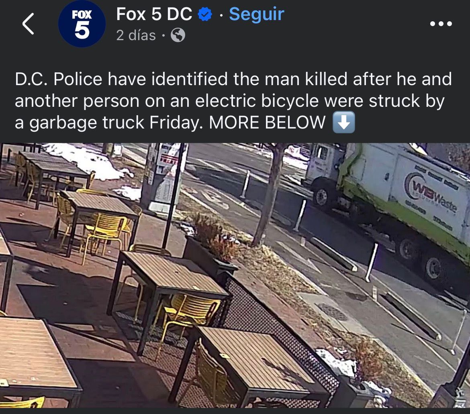Tap the garbage truck cab in the photo

coord(324,174)
